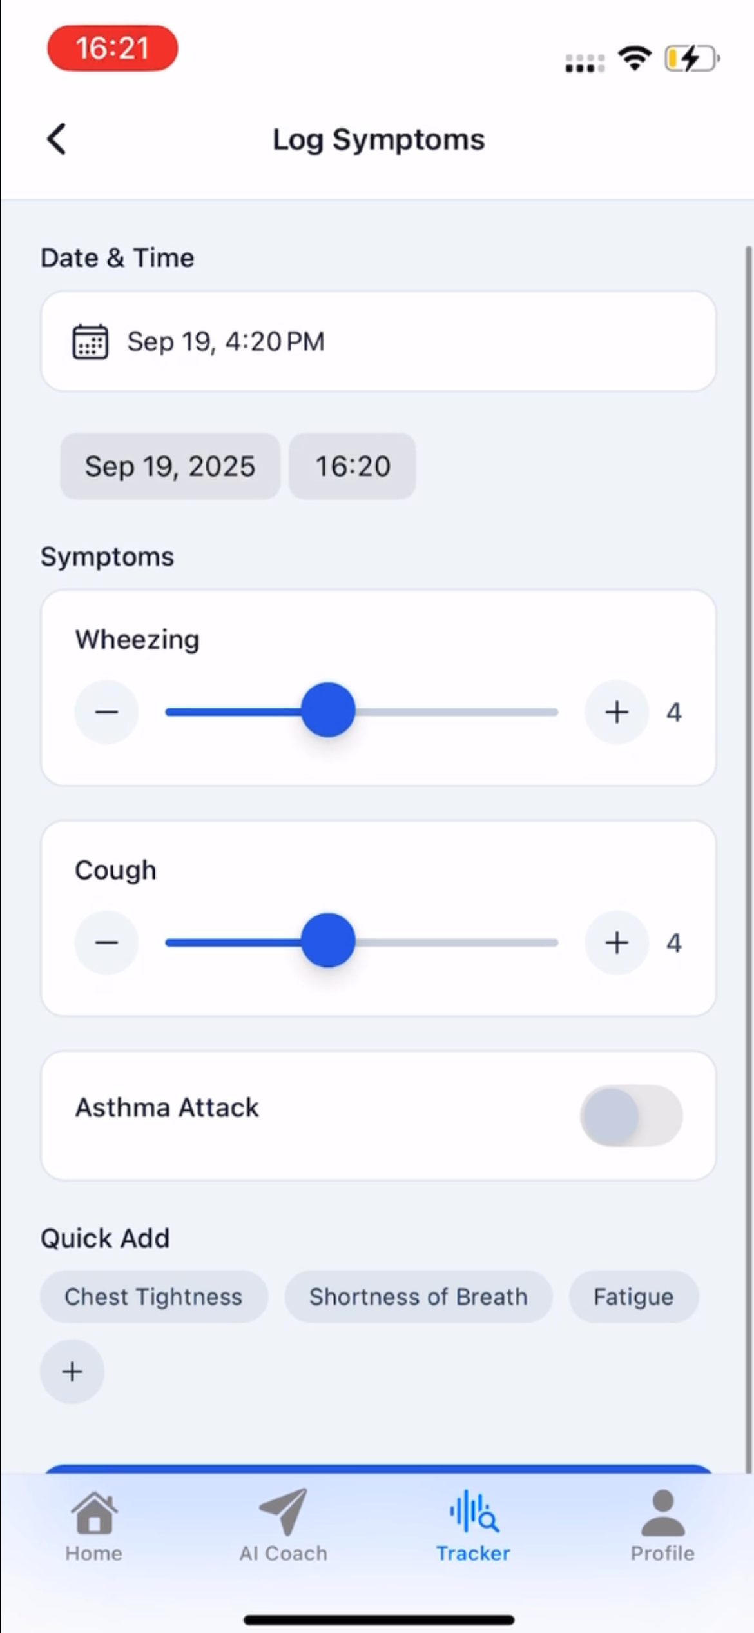
Task: Toggle the Asthma Attack switch
Action: click(631, 1116)
